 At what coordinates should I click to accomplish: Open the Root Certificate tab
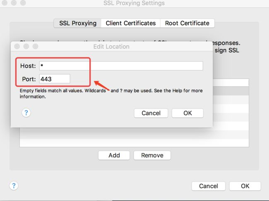click(x=187, y=23)
